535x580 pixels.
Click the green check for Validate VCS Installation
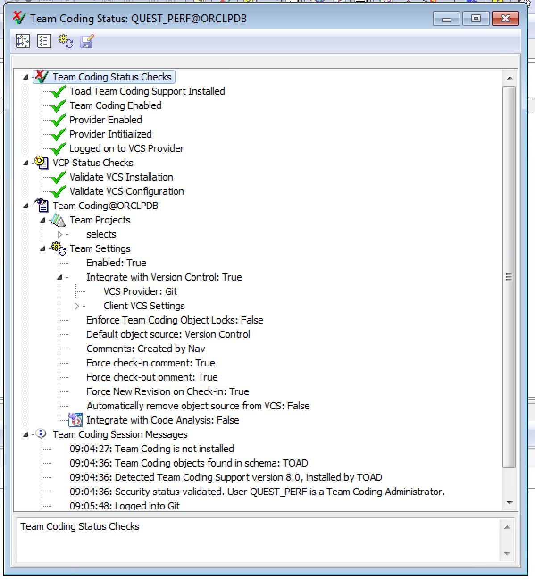[58, 177]
